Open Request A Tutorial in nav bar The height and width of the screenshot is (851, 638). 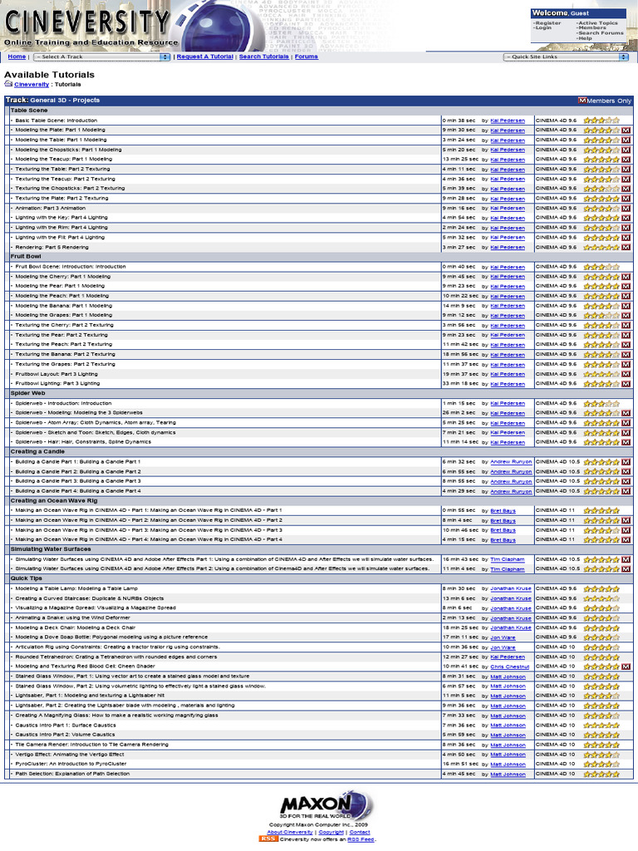click(205, 57)
